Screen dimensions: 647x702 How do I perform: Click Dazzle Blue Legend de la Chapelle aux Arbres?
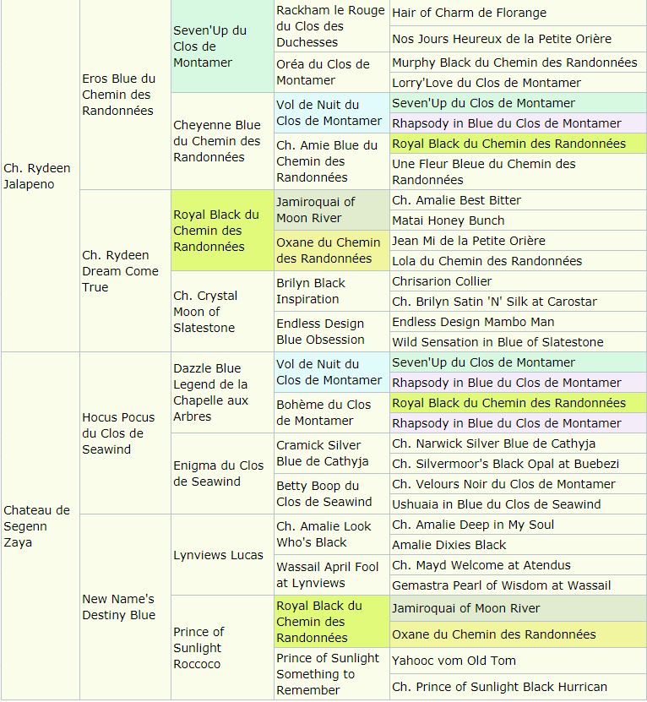coord(222,392)
